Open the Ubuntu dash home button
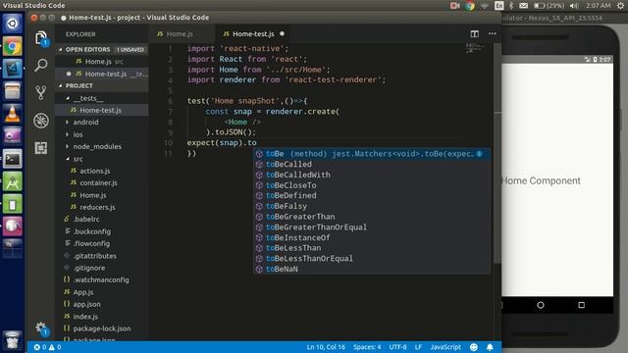Image resolution: width=628 pixels, height=353 pixels. point(13,24)
